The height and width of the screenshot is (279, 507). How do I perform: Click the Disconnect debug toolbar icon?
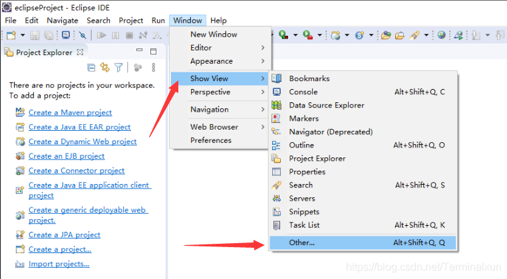[143, 35]
